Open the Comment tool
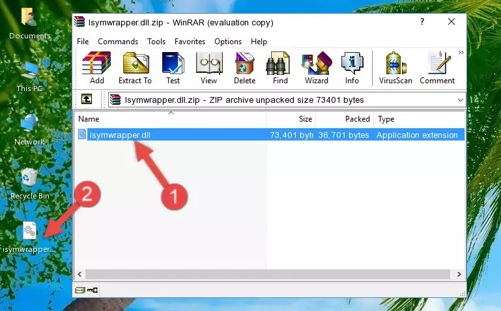Screen dimensions: 501x311 click(x=437, y=68)
